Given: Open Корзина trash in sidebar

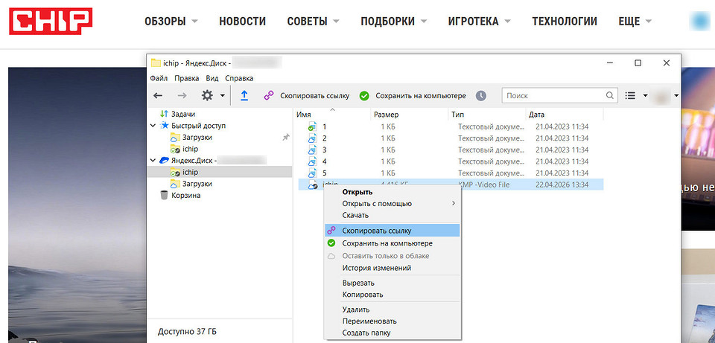Looking at the screenshot, I should tap(186, 195).
